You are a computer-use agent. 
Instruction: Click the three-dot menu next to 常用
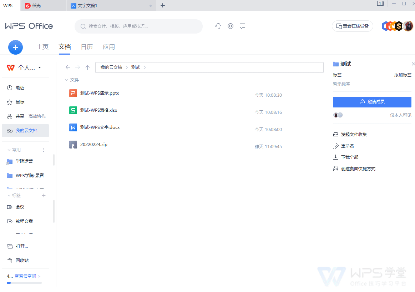click(x=44, y=150)
